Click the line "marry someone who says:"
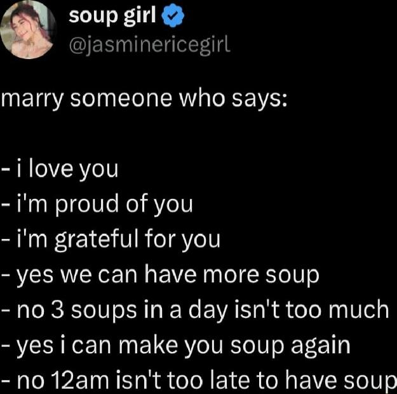Viewport: 397px width, 394px height. 145,100
